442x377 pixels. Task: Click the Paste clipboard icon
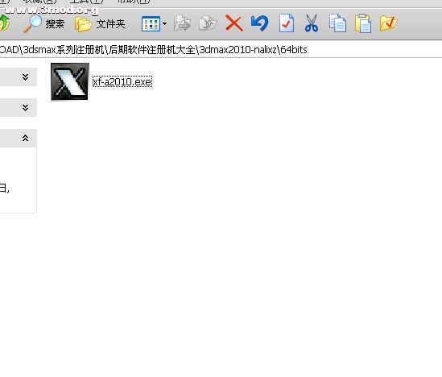pyautogui.click(x=363, y=23)
